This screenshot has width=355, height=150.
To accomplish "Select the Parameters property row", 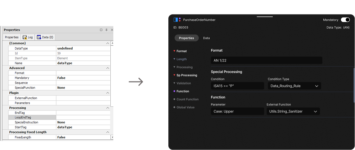I will [59, 103].
